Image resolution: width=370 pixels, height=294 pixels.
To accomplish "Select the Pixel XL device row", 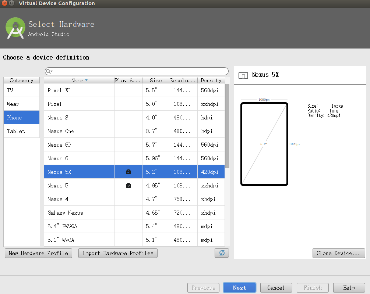I will [x=134, y=90].
